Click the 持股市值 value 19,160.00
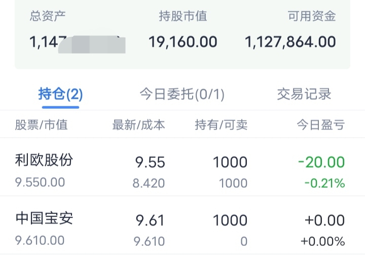The image size is (365, 259). [x=183, y=42]
